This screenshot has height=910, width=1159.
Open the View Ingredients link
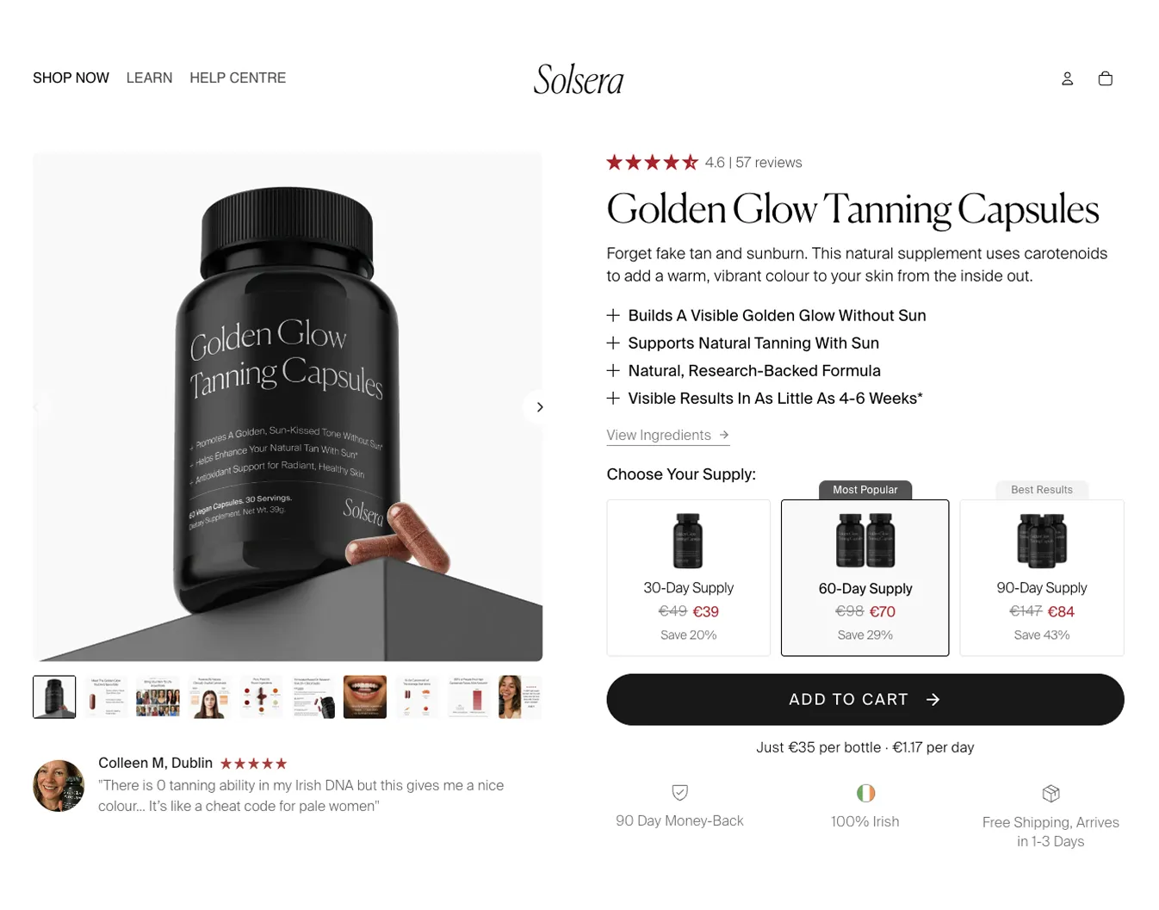tap(668, 435)
